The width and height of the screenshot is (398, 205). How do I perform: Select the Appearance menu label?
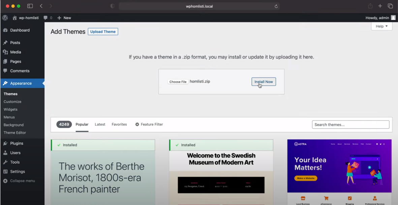pos(21,83)
